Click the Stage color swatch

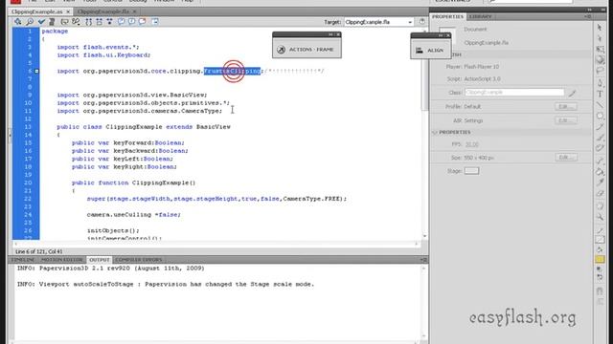coord(471,171)
